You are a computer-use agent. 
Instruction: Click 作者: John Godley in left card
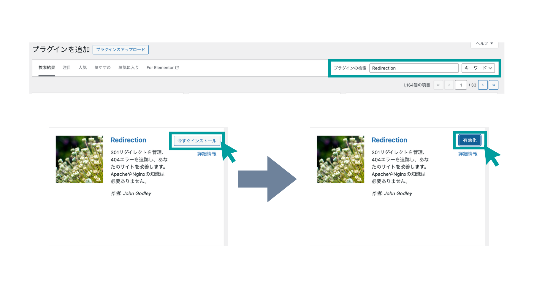point(131,194)
